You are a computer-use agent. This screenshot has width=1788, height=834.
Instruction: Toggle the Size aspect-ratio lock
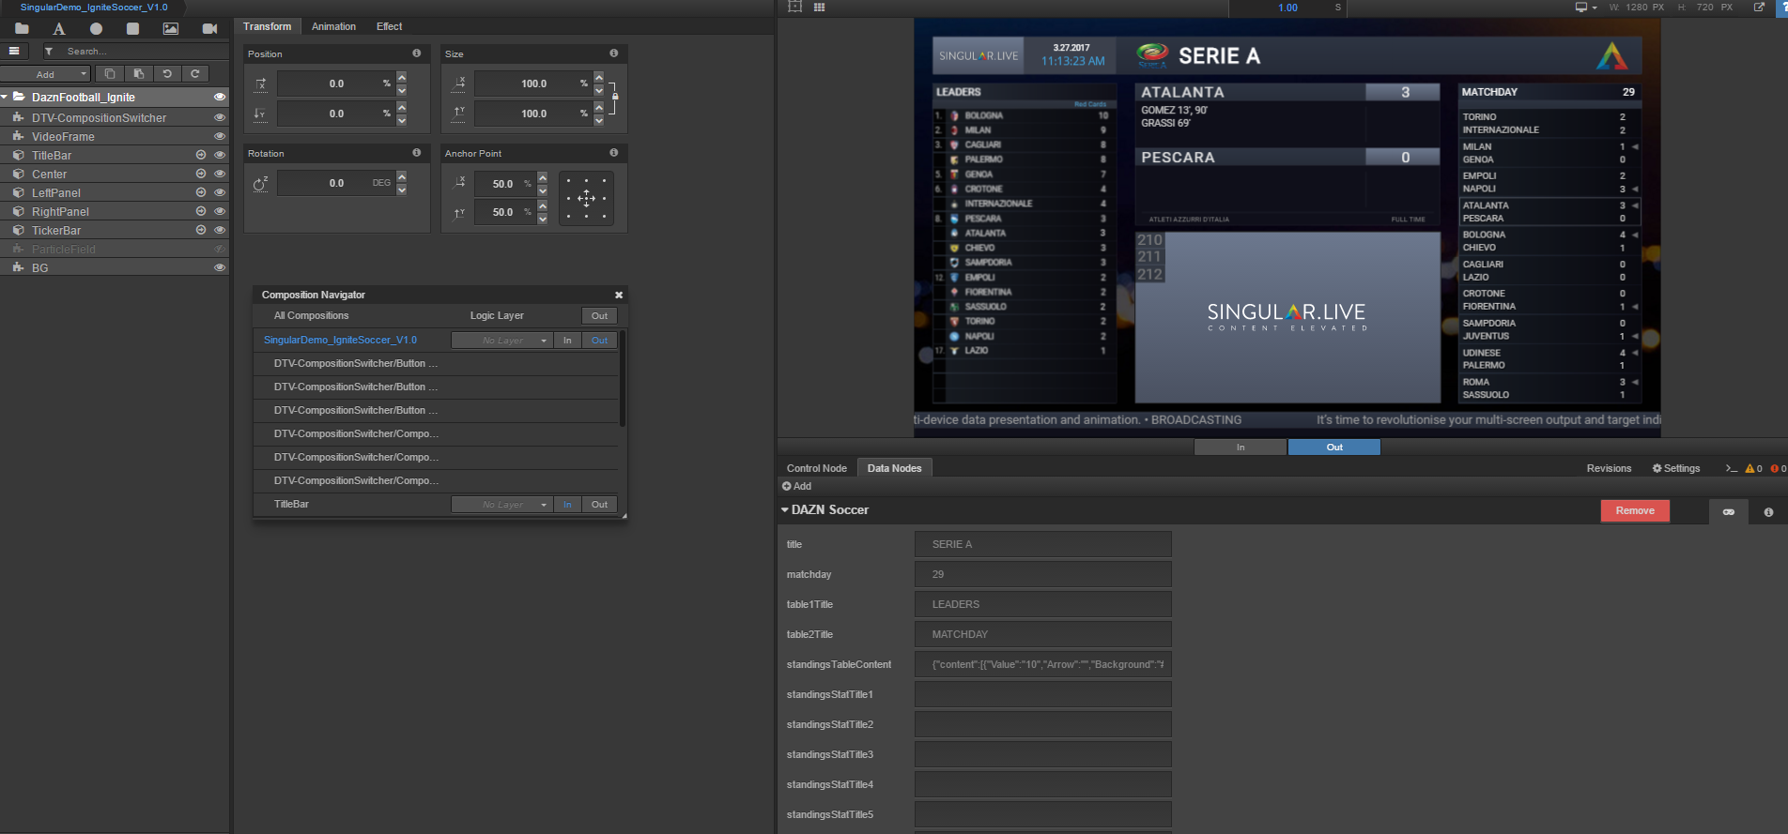(614, 97)
